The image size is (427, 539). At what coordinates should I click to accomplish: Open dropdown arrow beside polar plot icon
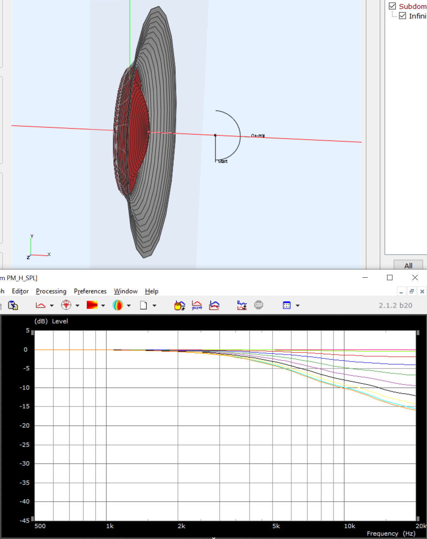tap(77, 306)
